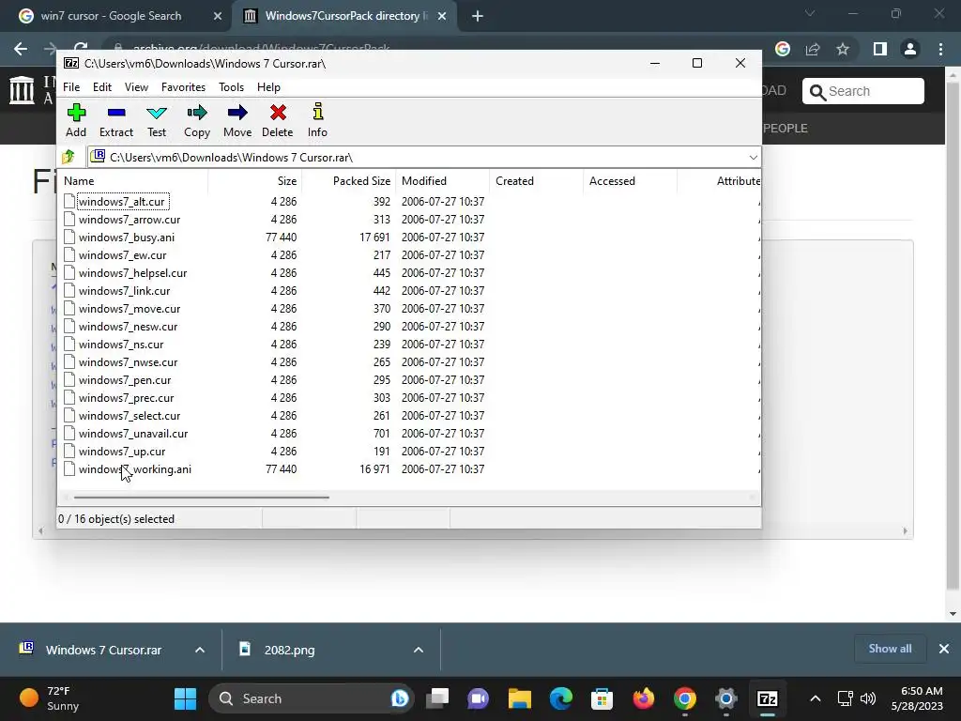This screenshot has width=961, height=721.
Task: Select windows7_arrow.cur file
Action: pos(130,220)
